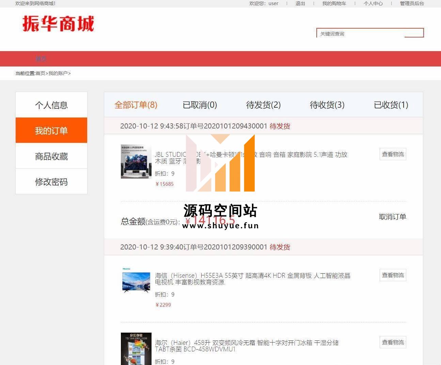Click the 海信 Hisense H55E3A product title

(x=253, y=279)
